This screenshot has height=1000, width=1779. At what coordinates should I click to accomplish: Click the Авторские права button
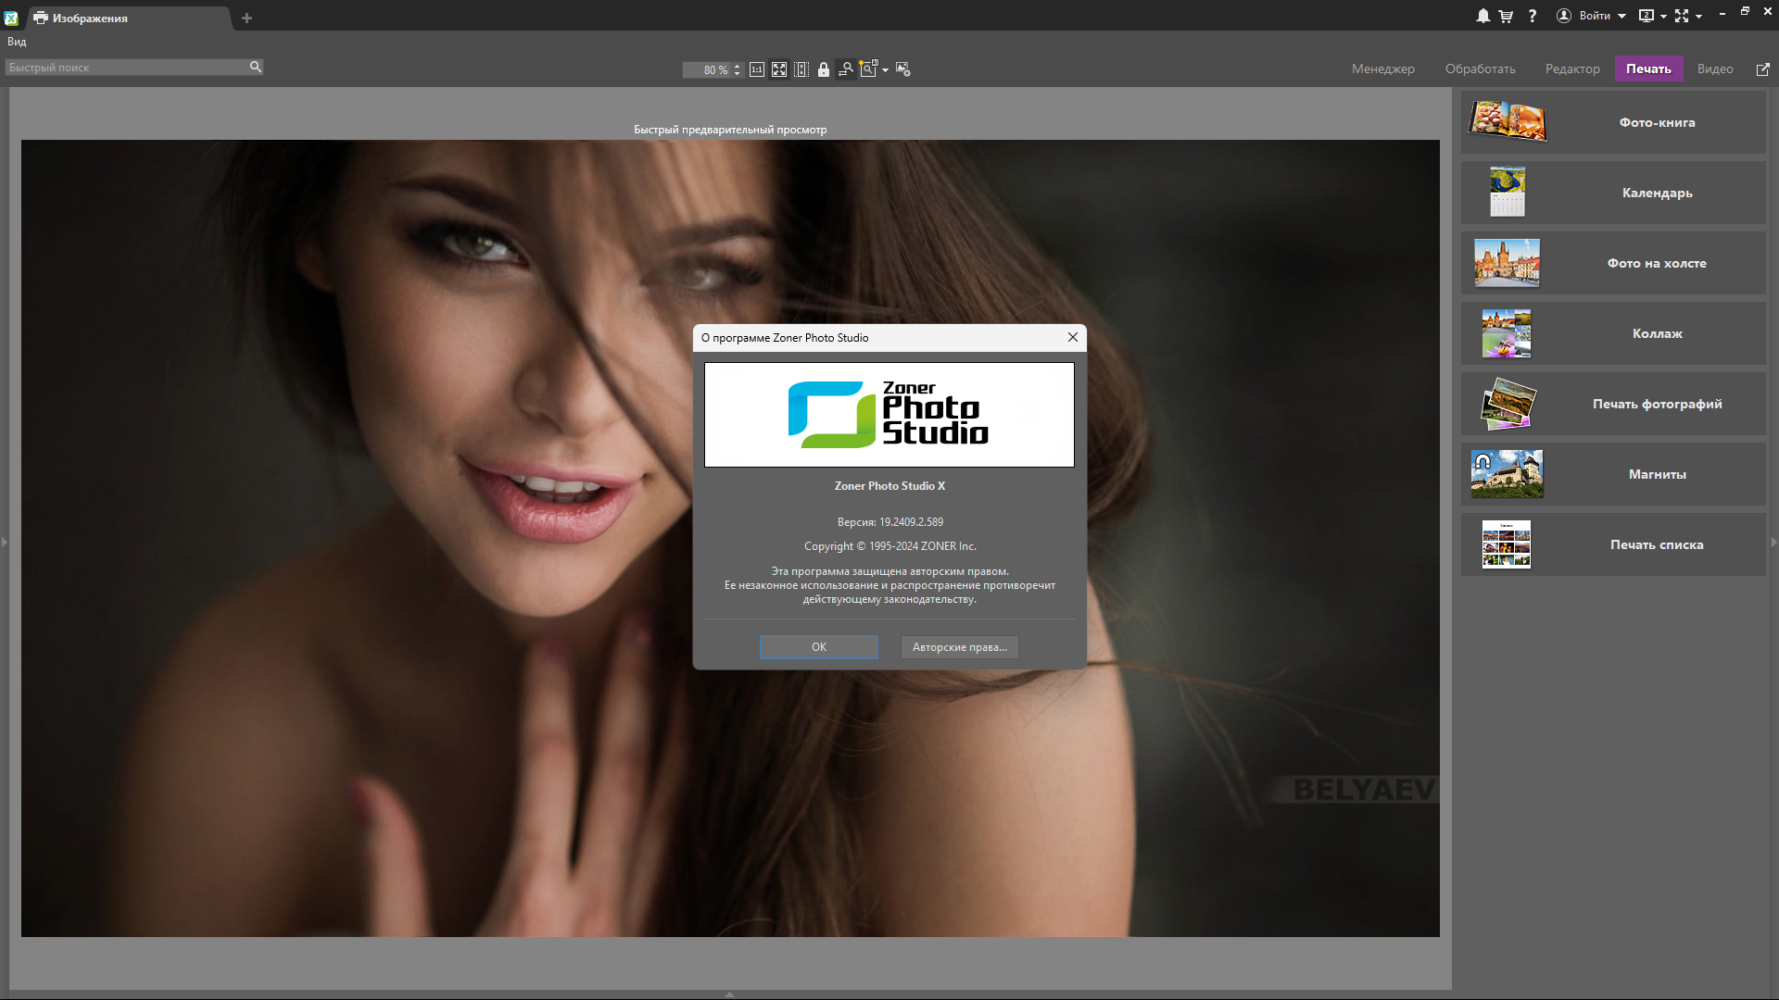tap(960, 647)
